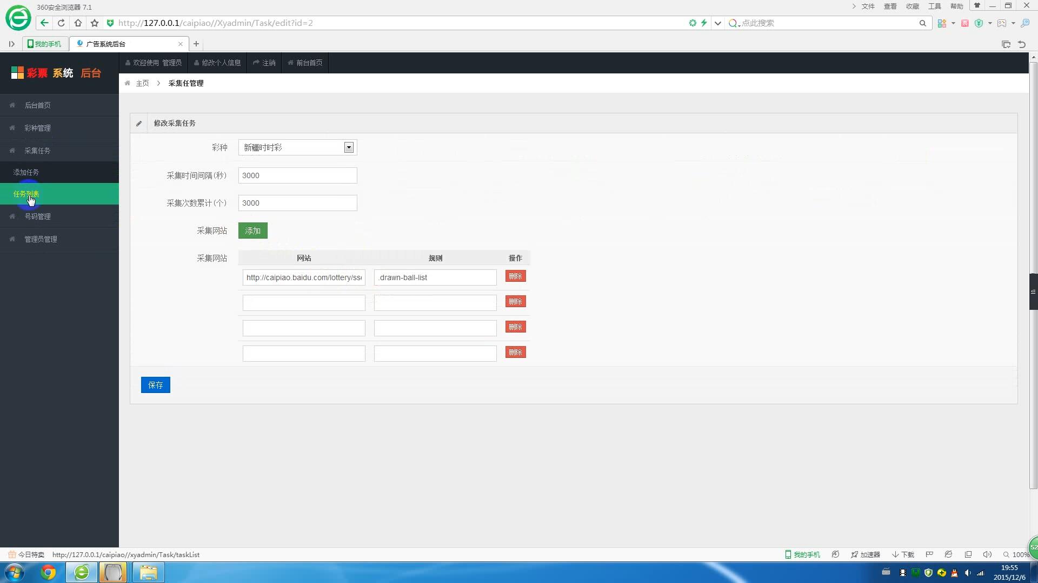
Task: Open 后台首页 in the sidebar
Action: [x=59, y=105]
